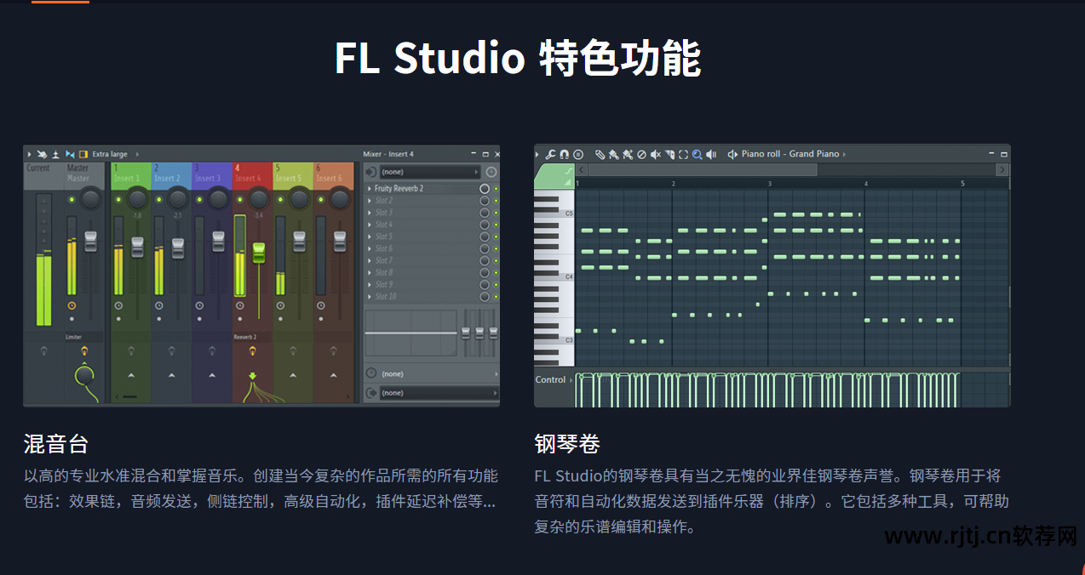Mute Insert 6 with its green LED
1085x575 pixels.
coord(320,199)
